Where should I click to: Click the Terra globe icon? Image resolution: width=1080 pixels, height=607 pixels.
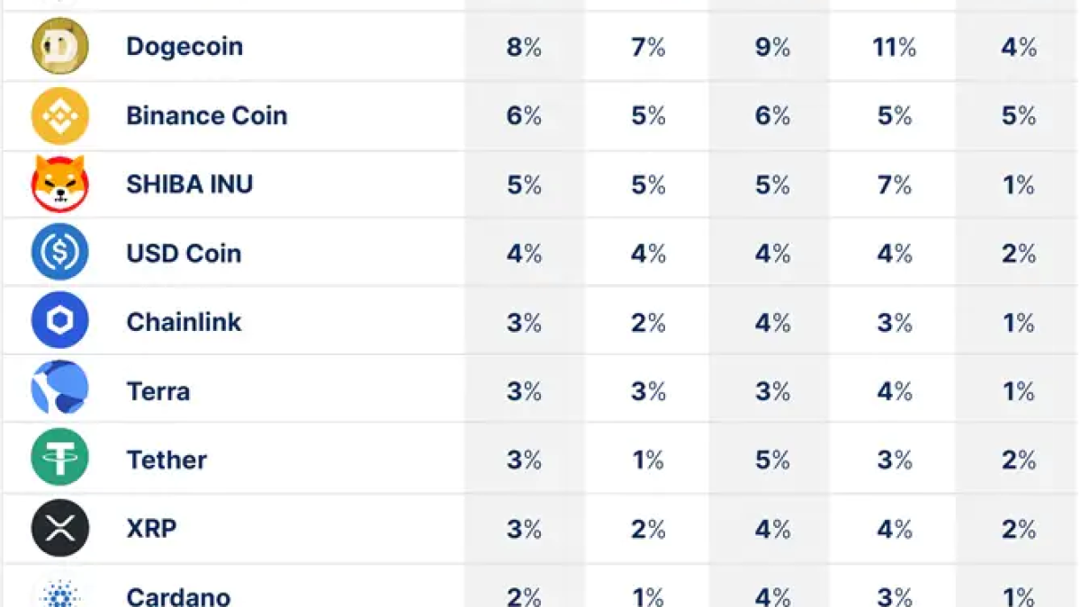tap(60, 390)
